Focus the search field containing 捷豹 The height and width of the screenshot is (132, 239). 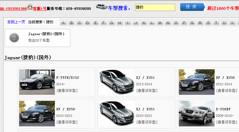point(155,7)
